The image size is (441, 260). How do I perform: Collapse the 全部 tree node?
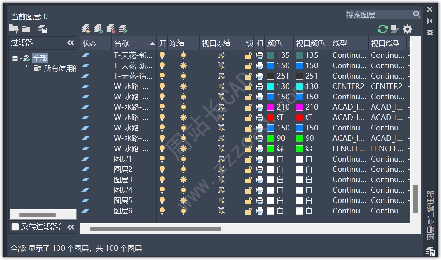[x=15, y=58]
